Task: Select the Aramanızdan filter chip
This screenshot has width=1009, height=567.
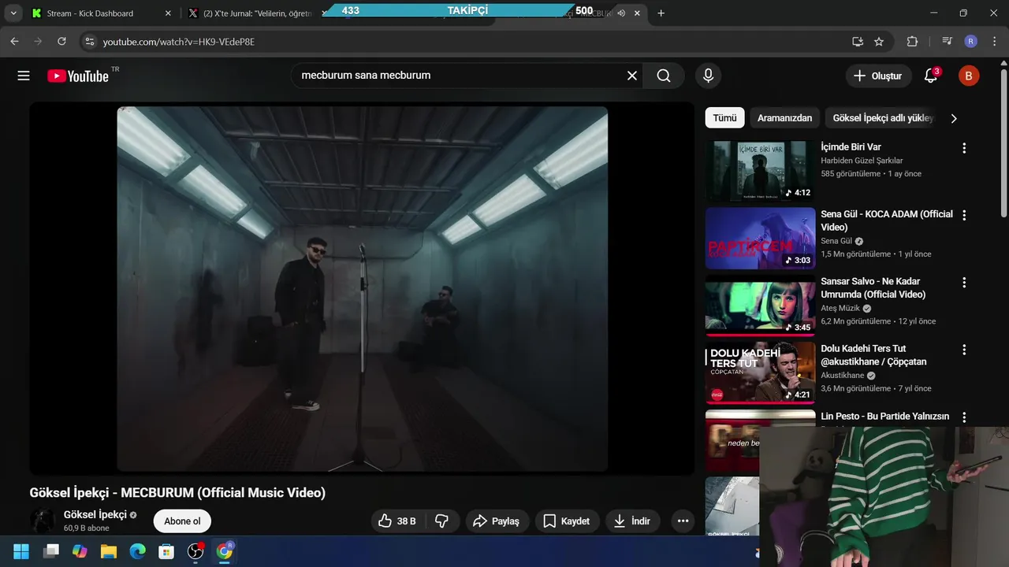Action: 784,118
